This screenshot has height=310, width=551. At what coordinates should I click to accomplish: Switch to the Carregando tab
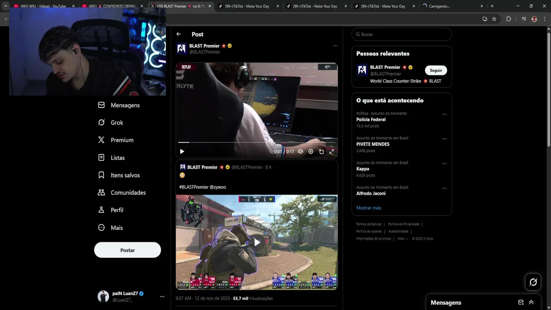tap(453, 6)
